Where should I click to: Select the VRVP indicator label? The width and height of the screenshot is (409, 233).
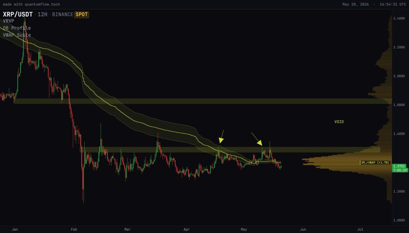pos(9,21)
